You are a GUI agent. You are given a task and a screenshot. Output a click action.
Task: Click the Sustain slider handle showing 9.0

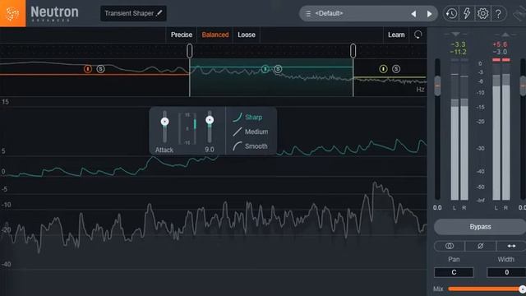tap(210, 120)
